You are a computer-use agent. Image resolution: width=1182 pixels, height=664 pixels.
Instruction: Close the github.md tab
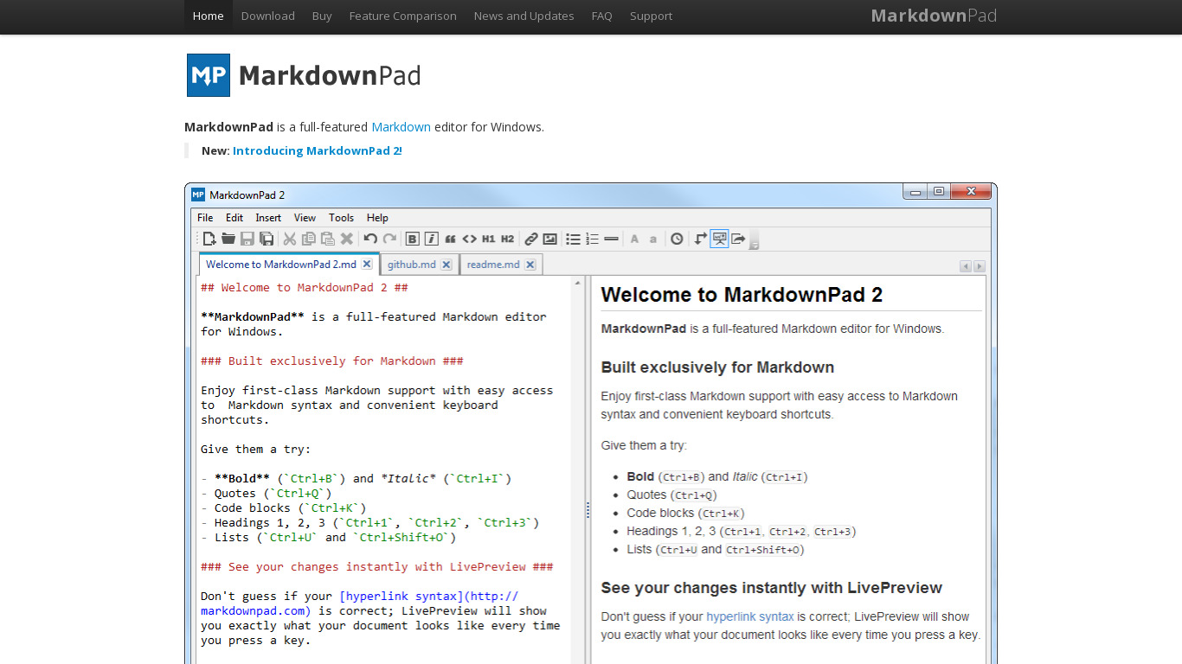[446, 265]
